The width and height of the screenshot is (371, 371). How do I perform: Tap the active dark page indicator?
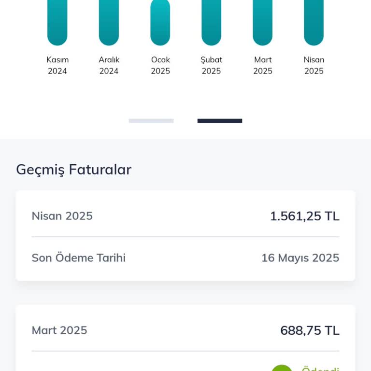pyautogui.click(x=220, y=121)
